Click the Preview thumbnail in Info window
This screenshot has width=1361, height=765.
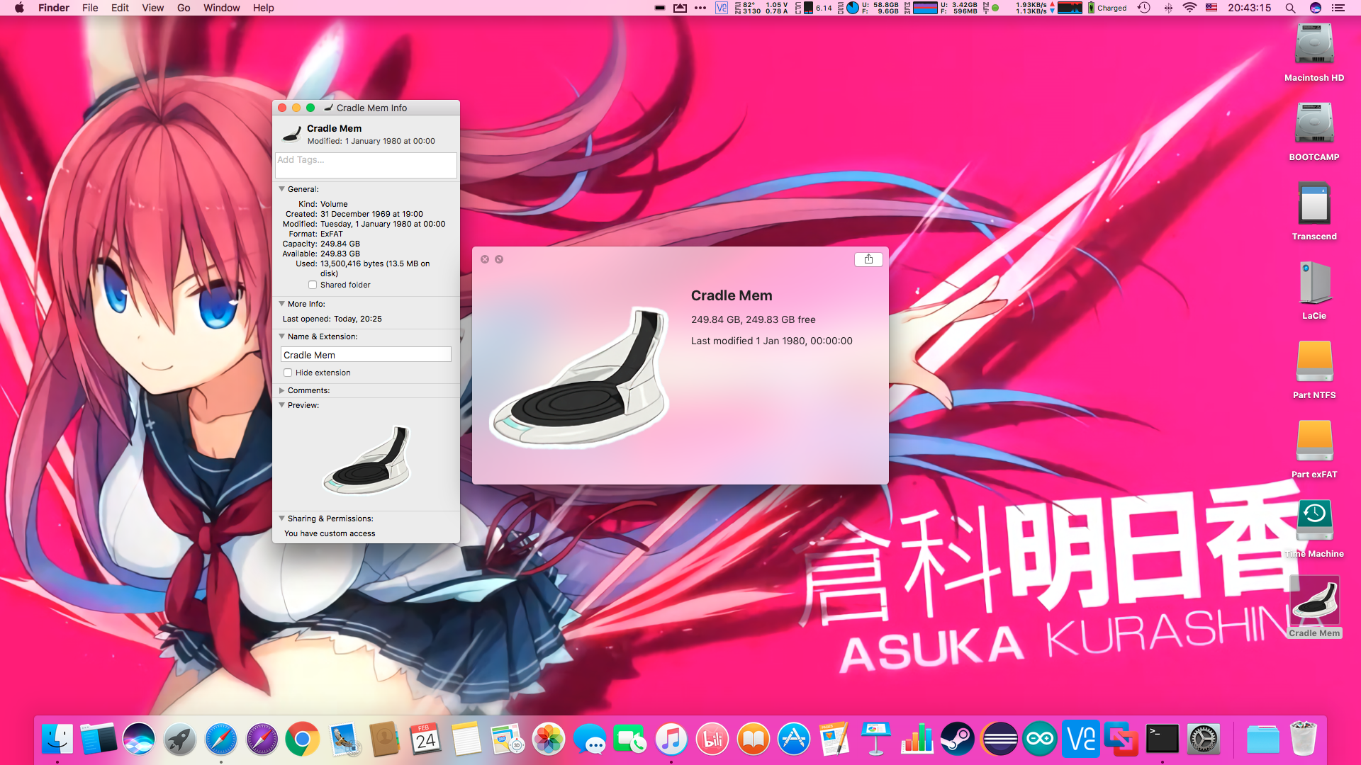366,460
